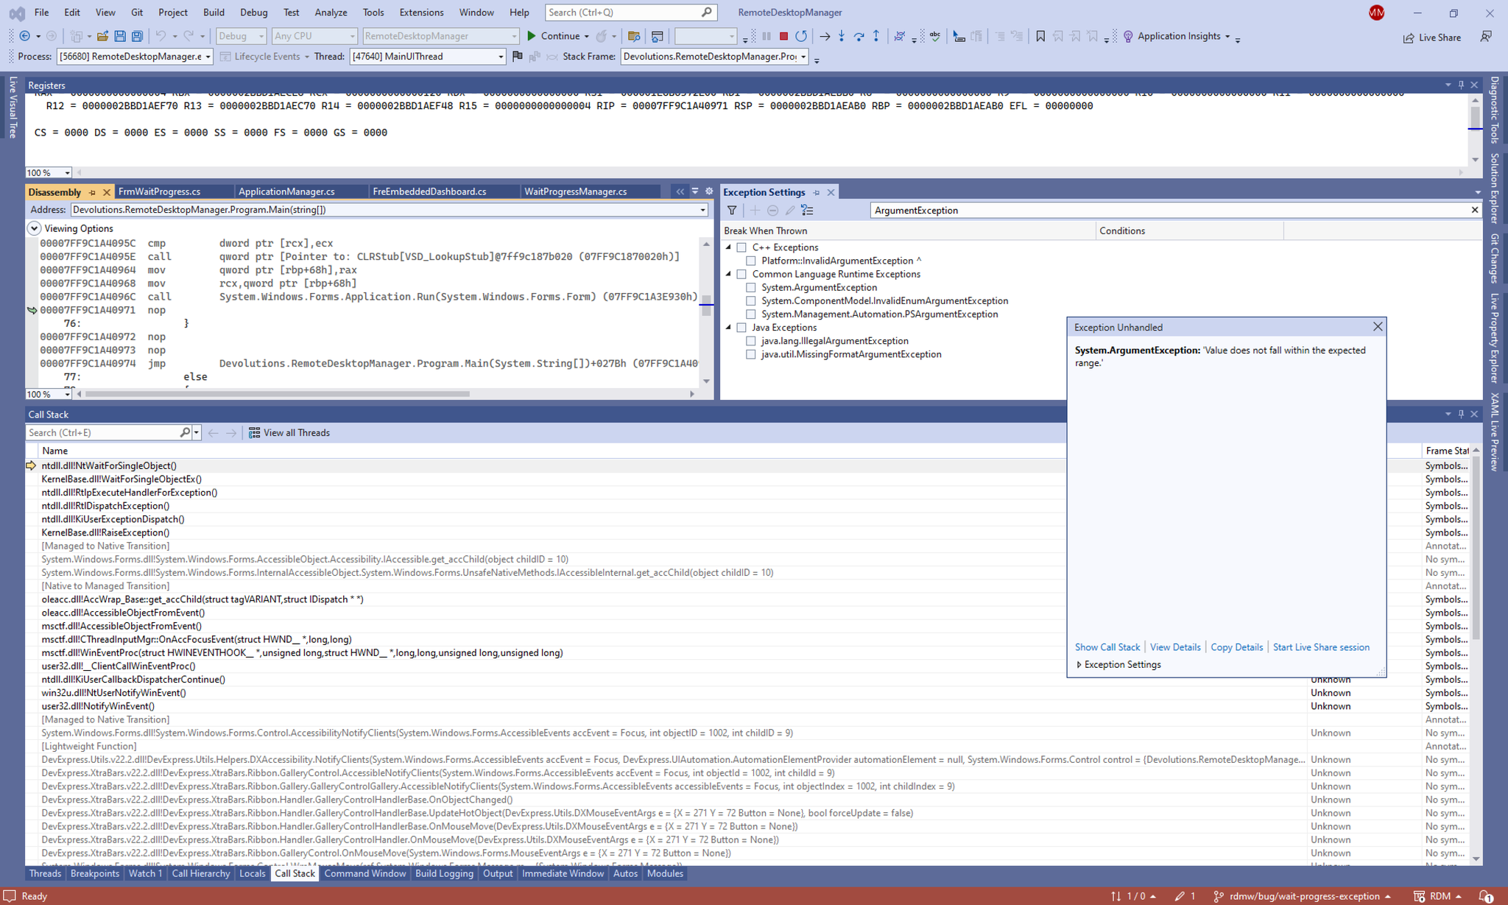Open the Stack Frame dropdown
Viewport: 1508px width, 905px height.
click(803, 57)
